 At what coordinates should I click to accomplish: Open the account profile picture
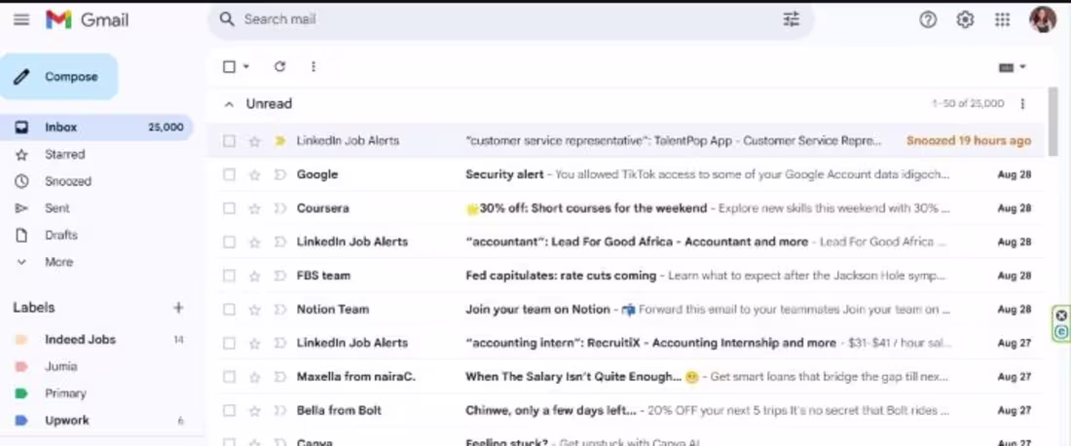1043,19
